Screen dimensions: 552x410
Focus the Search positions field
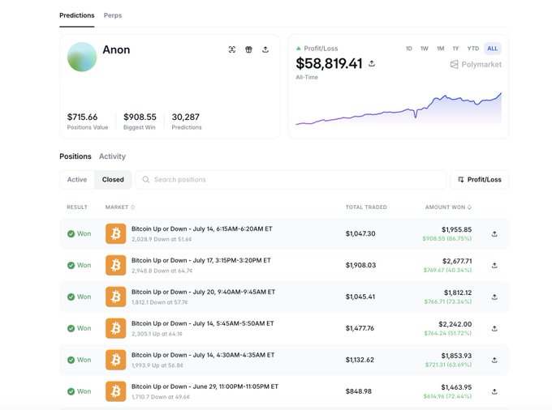pos(291,180)
